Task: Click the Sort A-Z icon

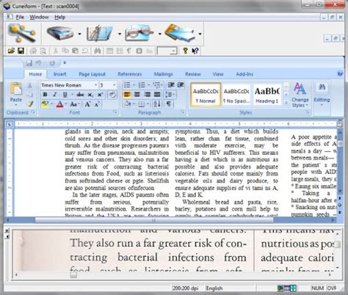Action: pyautogui.click(x=157, y=104)
